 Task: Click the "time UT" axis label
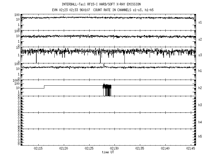pos(108,152)
